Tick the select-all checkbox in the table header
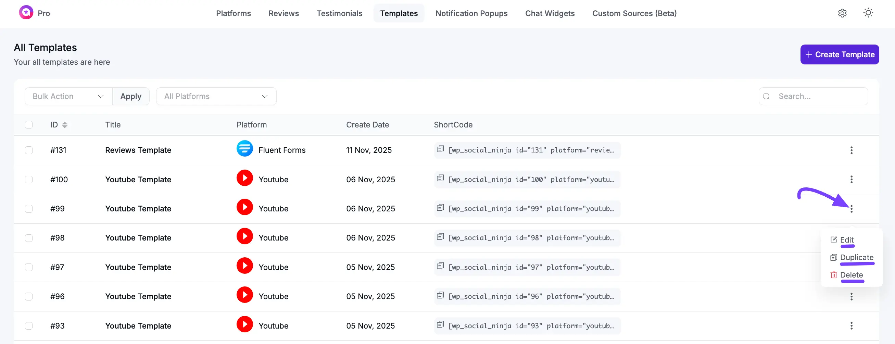Image resolution: width=895 pixels, height=344 pixels. (29, 124)
